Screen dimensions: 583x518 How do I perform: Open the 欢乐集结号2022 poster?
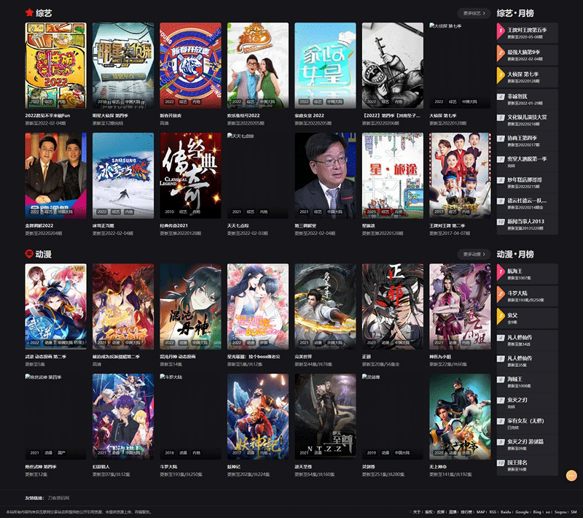pos(258,66)
